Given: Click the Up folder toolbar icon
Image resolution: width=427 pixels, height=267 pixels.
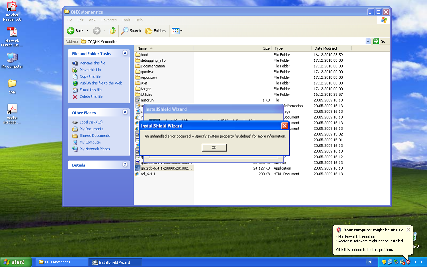Looking at the screenshot, I should 113,31.
